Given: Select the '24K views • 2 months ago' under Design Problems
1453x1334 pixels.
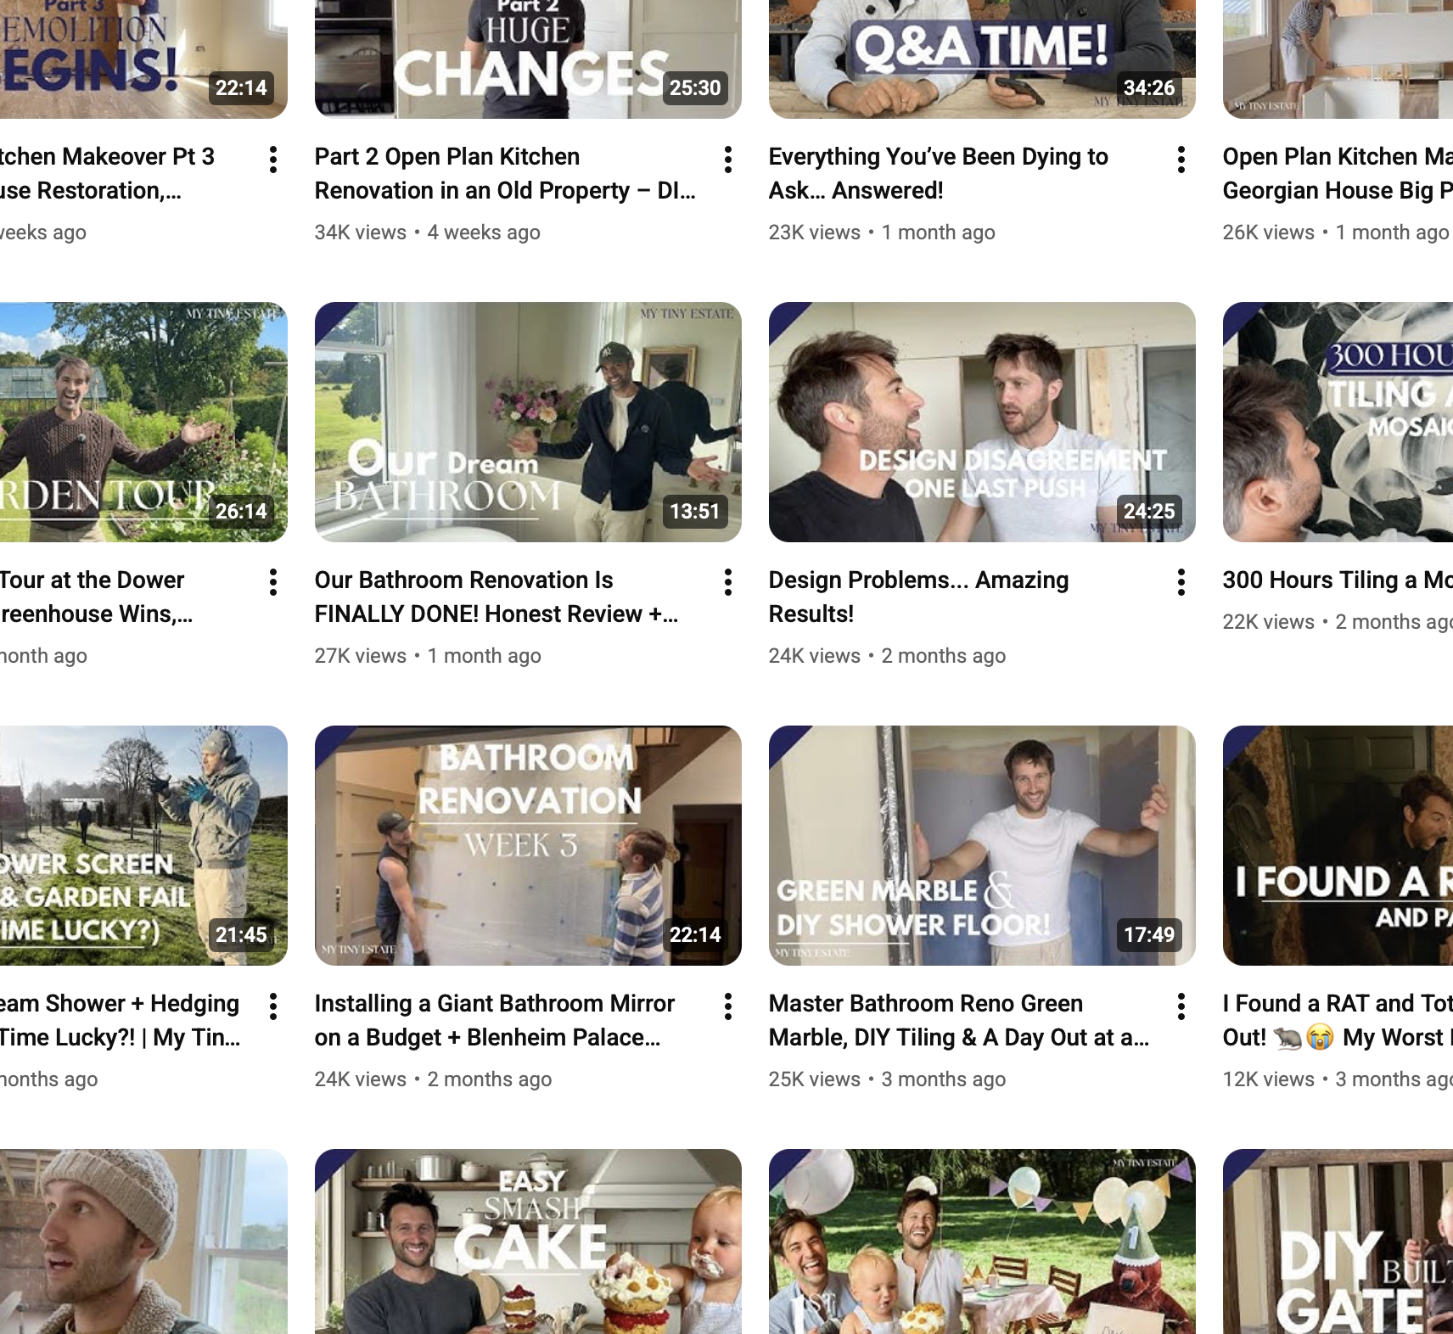Looking at the screenshot, I should 887,656.
